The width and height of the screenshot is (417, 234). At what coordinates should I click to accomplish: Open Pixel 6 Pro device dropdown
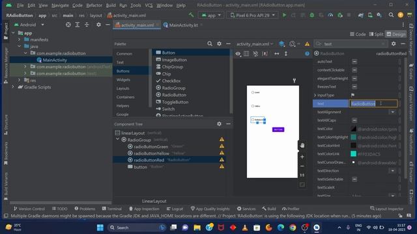coord(252,15)
